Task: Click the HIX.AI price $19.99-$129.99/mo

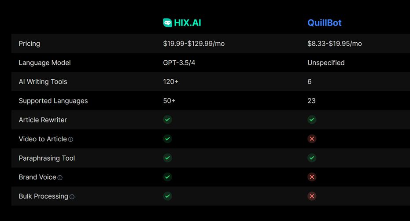Action: 193,44
